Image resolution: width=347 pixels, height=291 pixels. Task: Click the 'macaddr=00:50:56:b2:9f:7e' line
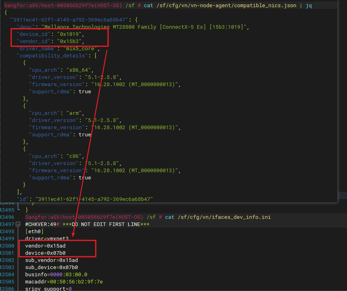point(64,282)
